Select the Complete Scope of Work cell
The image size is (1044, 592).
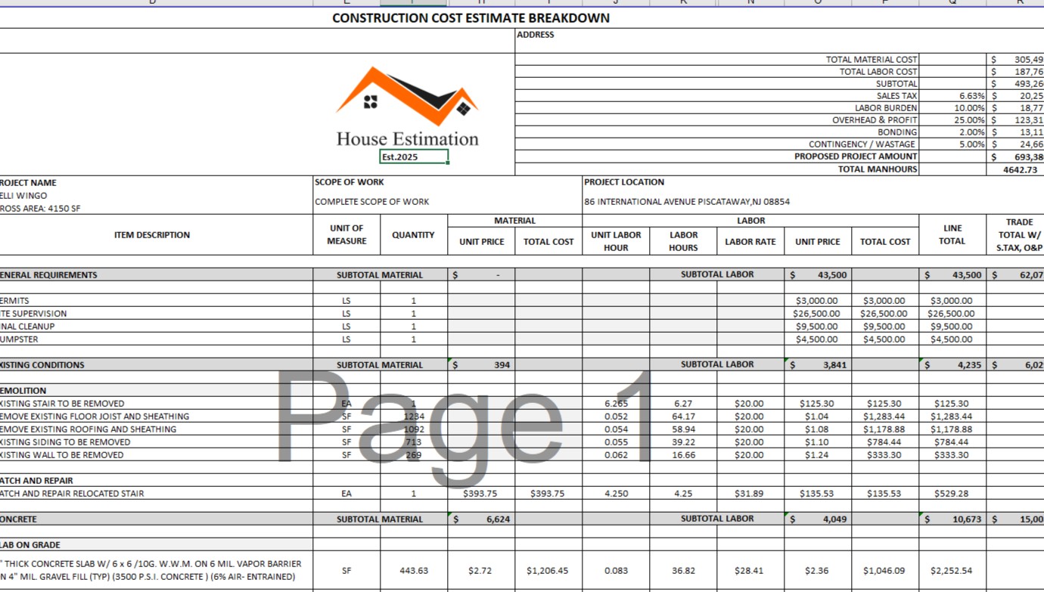[371, 202]
